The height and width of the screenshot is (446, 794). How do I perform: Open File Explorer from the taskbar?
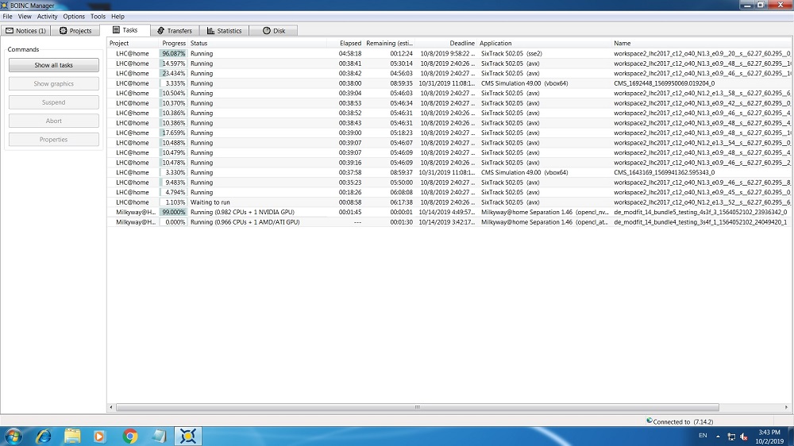click(x=72, y=436)
